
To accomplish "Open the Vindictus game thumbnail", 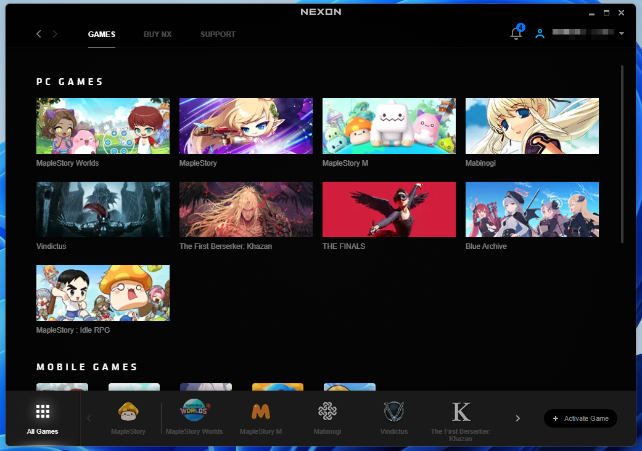I will (103, 209).
